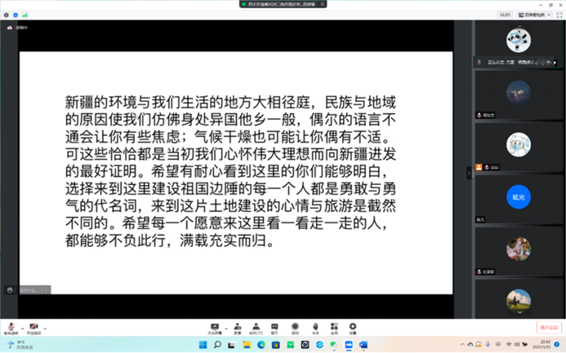Open the manage members panel
Image resolution: width=566 pixels, height=353 pixels.
(x=256, y=327)
